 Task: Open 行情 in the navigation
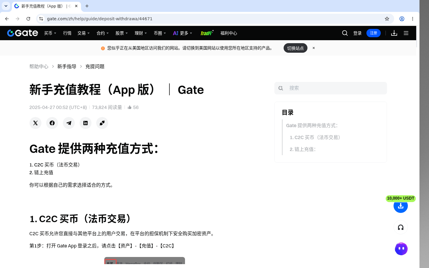tap(67, 33)
